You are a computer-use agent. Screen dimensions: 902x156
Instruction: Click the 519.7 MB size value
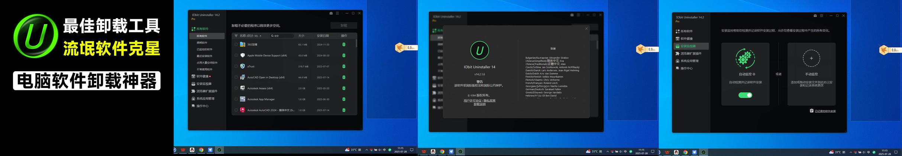click(x=303, y=66)
